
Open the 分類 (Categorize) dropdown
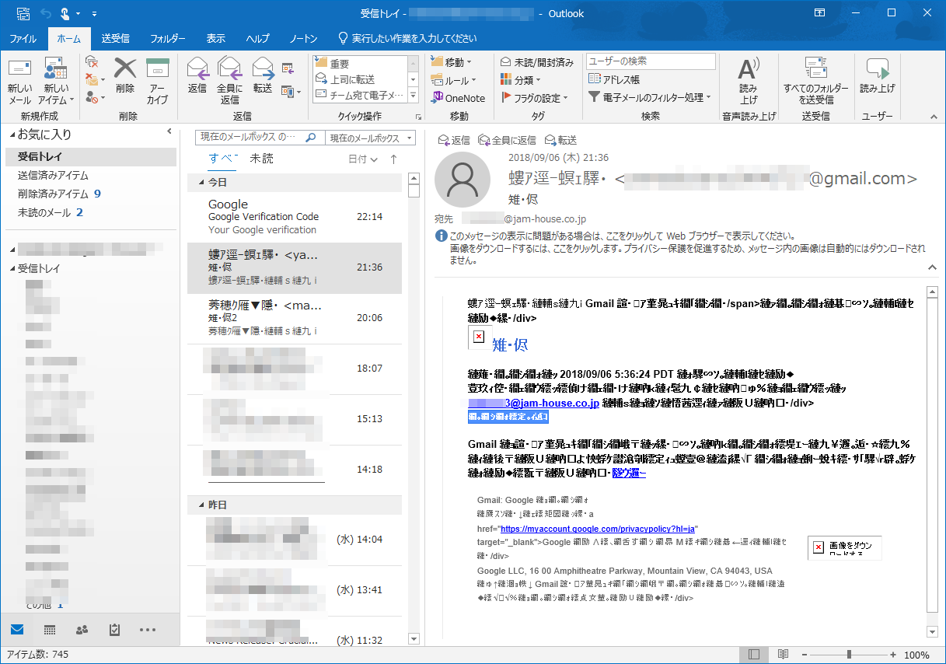pos(521,80)
